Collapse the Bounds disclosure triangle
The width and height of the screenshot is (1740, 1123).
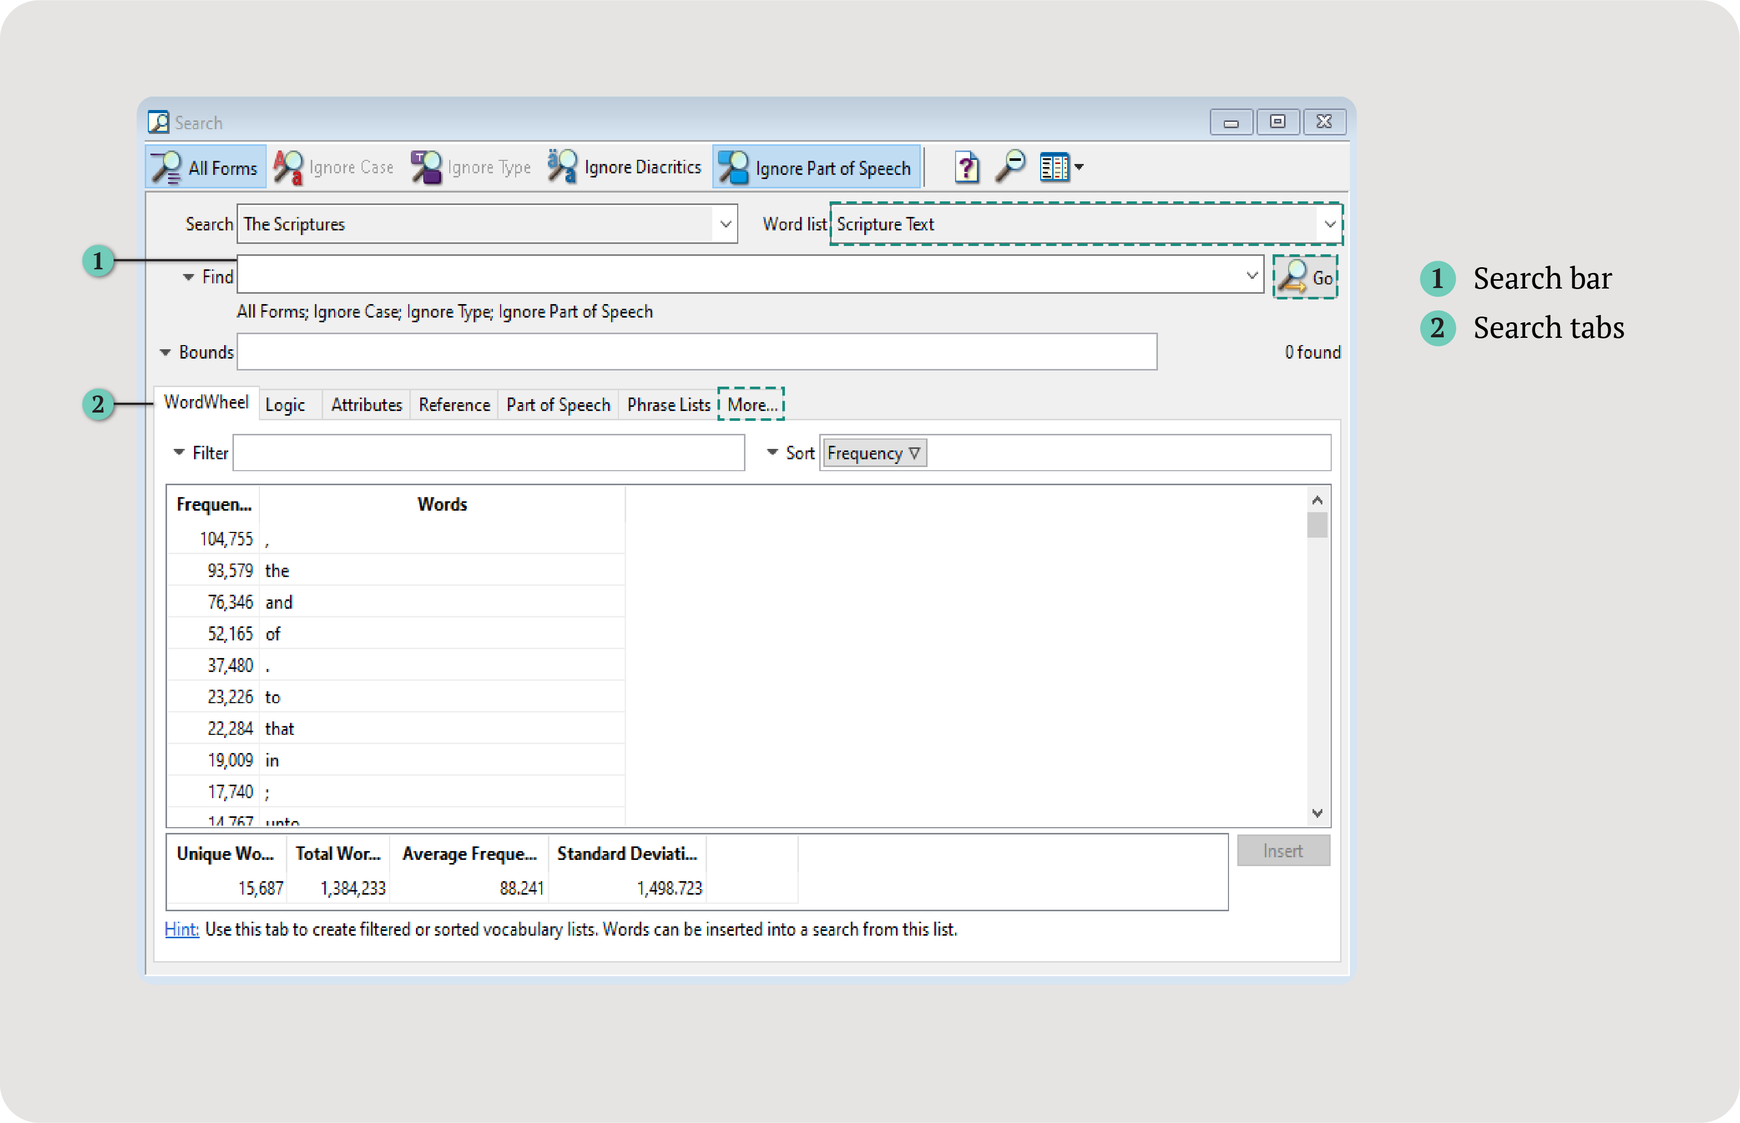pyautogui.click(x=165, y=353)
